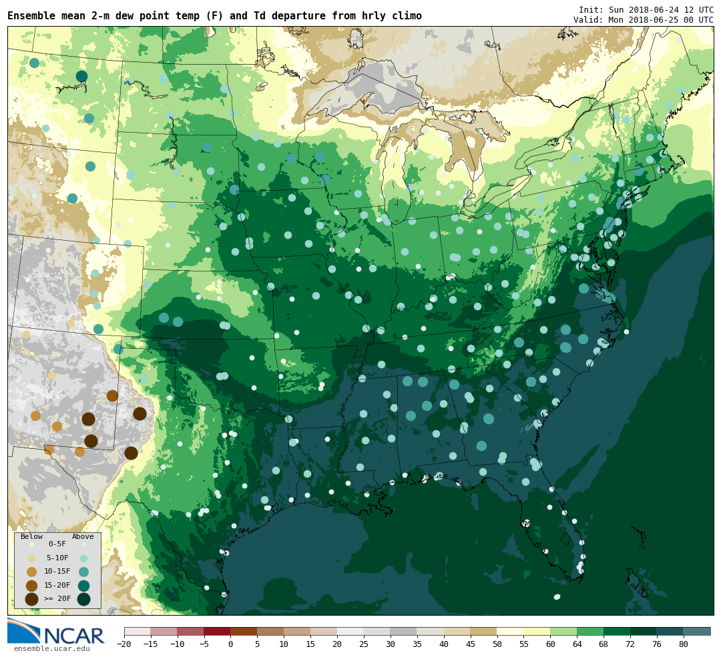
Task: Pick the 50 to 55 pale yellow colorbar swatch
Action: [x=511, y=631]
